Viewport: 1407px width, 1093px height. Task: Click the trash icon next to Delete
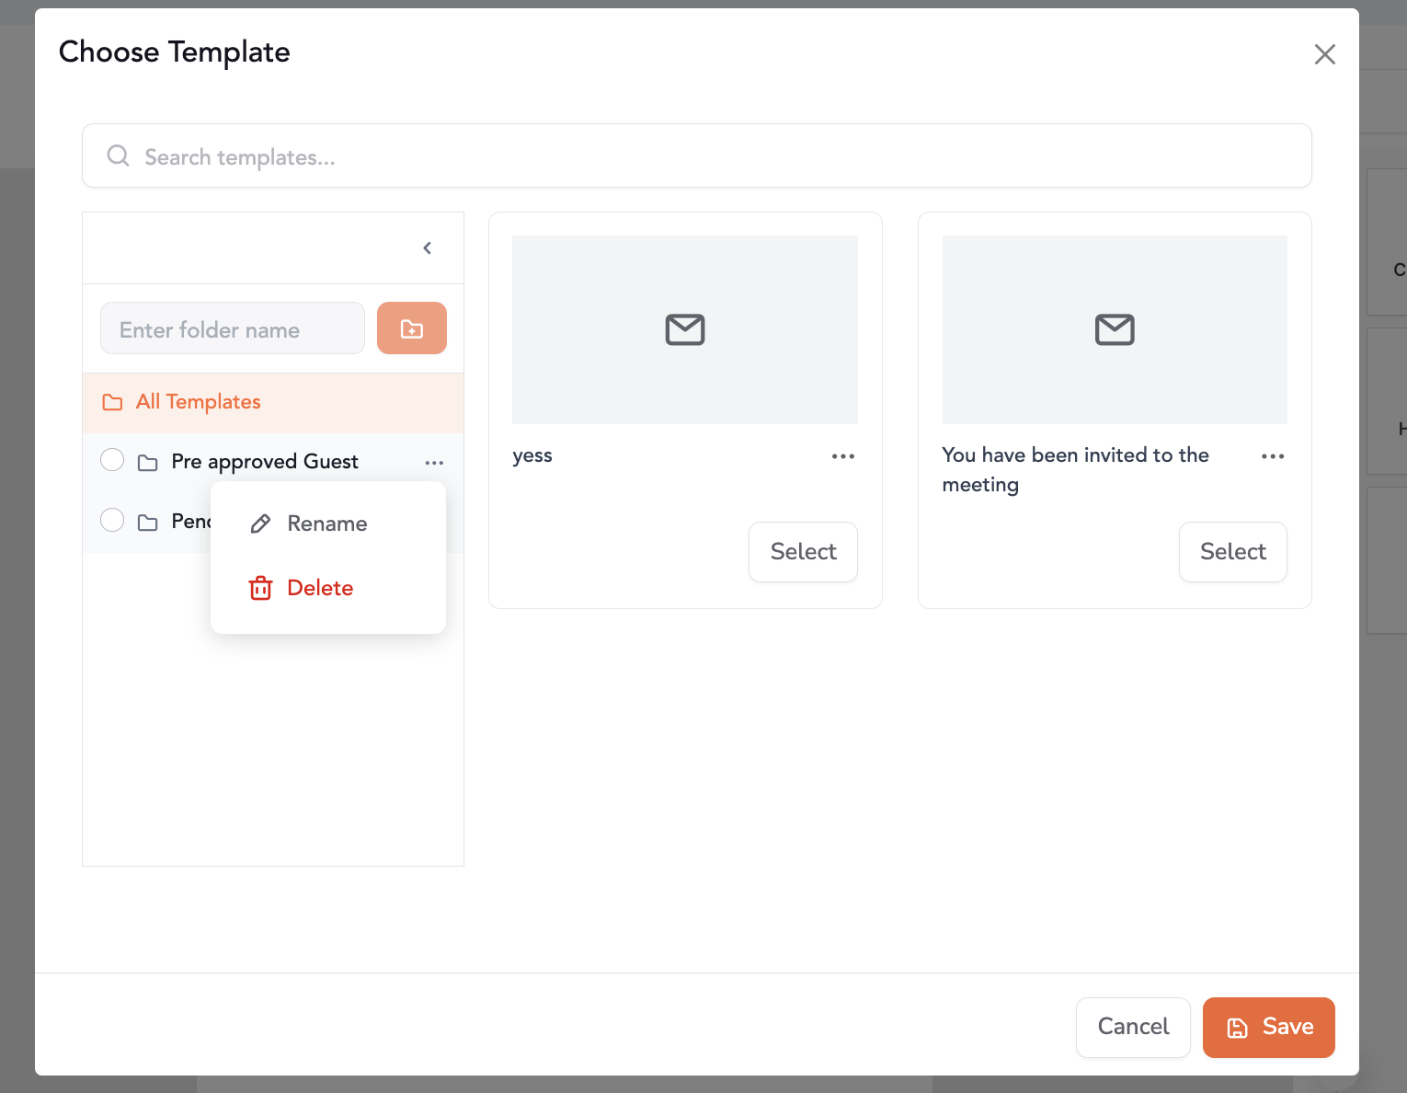pos(261,588)
